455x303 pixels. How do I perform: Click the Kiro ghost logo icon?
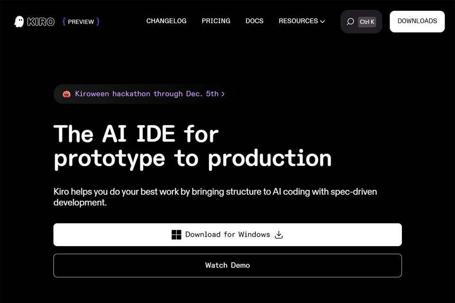19,22
